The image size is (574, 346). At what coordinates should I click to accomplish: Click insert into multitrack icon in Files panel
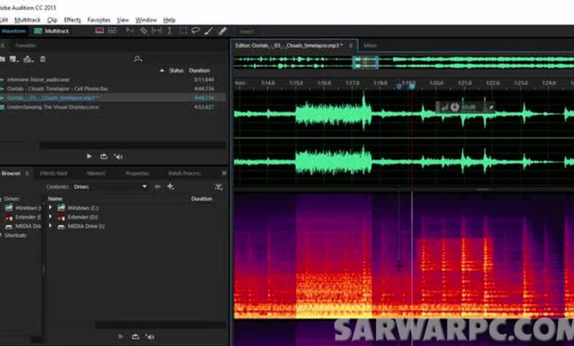(x=28, y=59)
